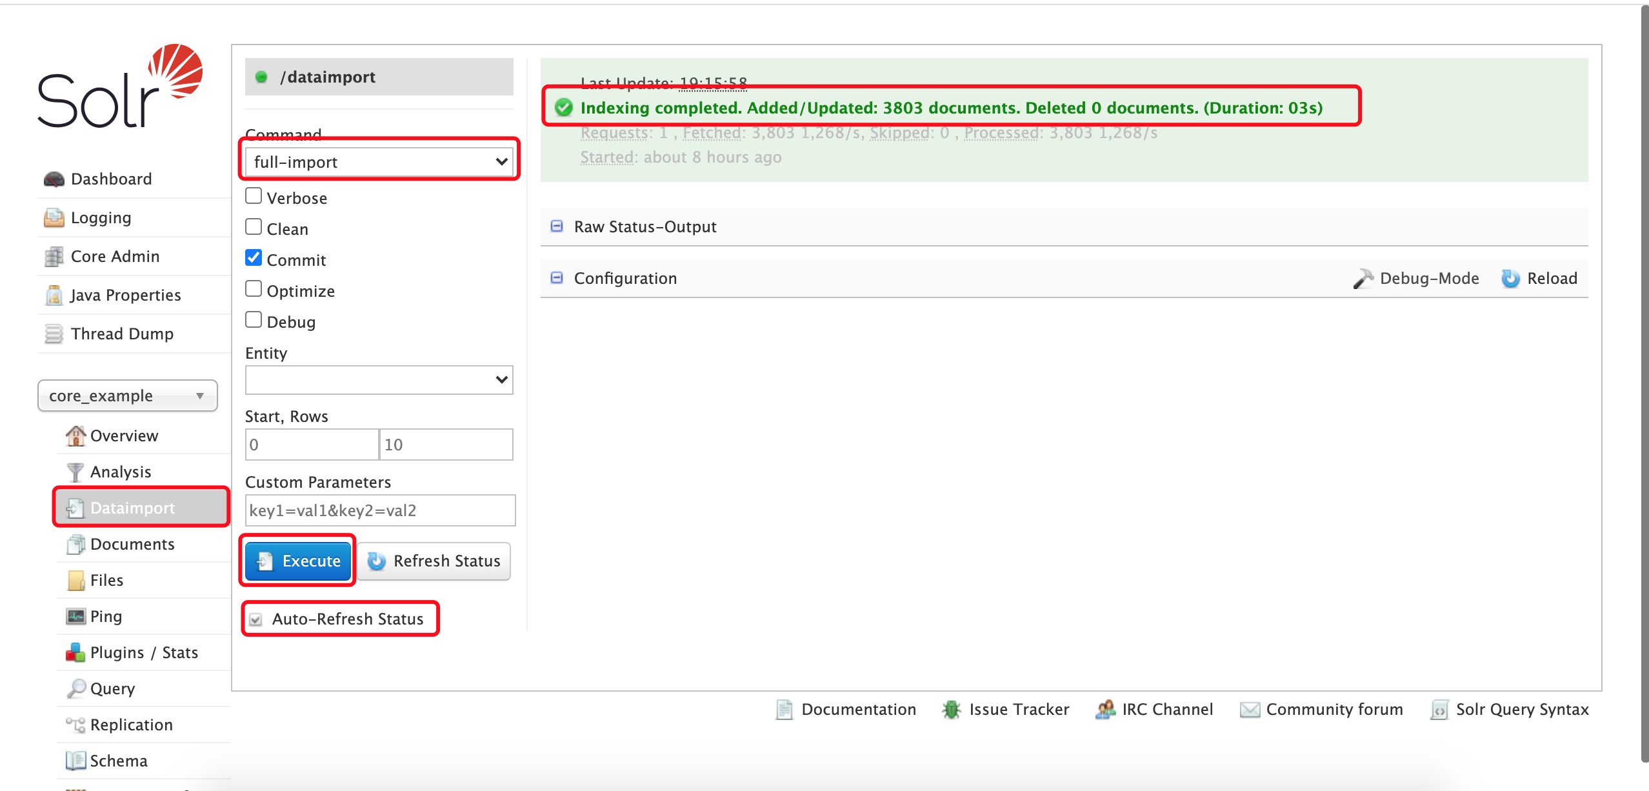Click the Files folder icon
Image resolution: width=1649 pixels, height=791 pixels.
[x=75, y=581]
